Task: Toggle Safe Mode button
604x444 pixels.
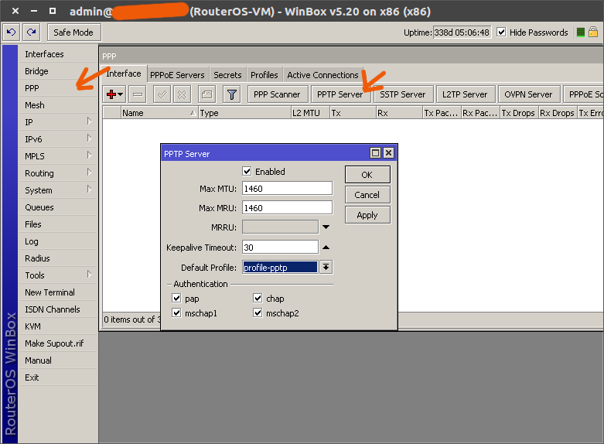Action: click(74, 32)
